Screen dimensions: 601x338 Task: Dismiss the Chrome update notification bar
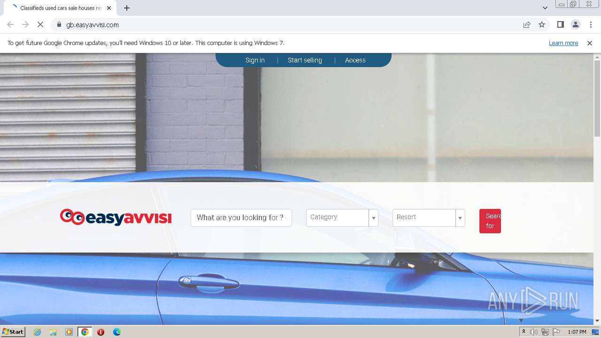click(590, 43)
